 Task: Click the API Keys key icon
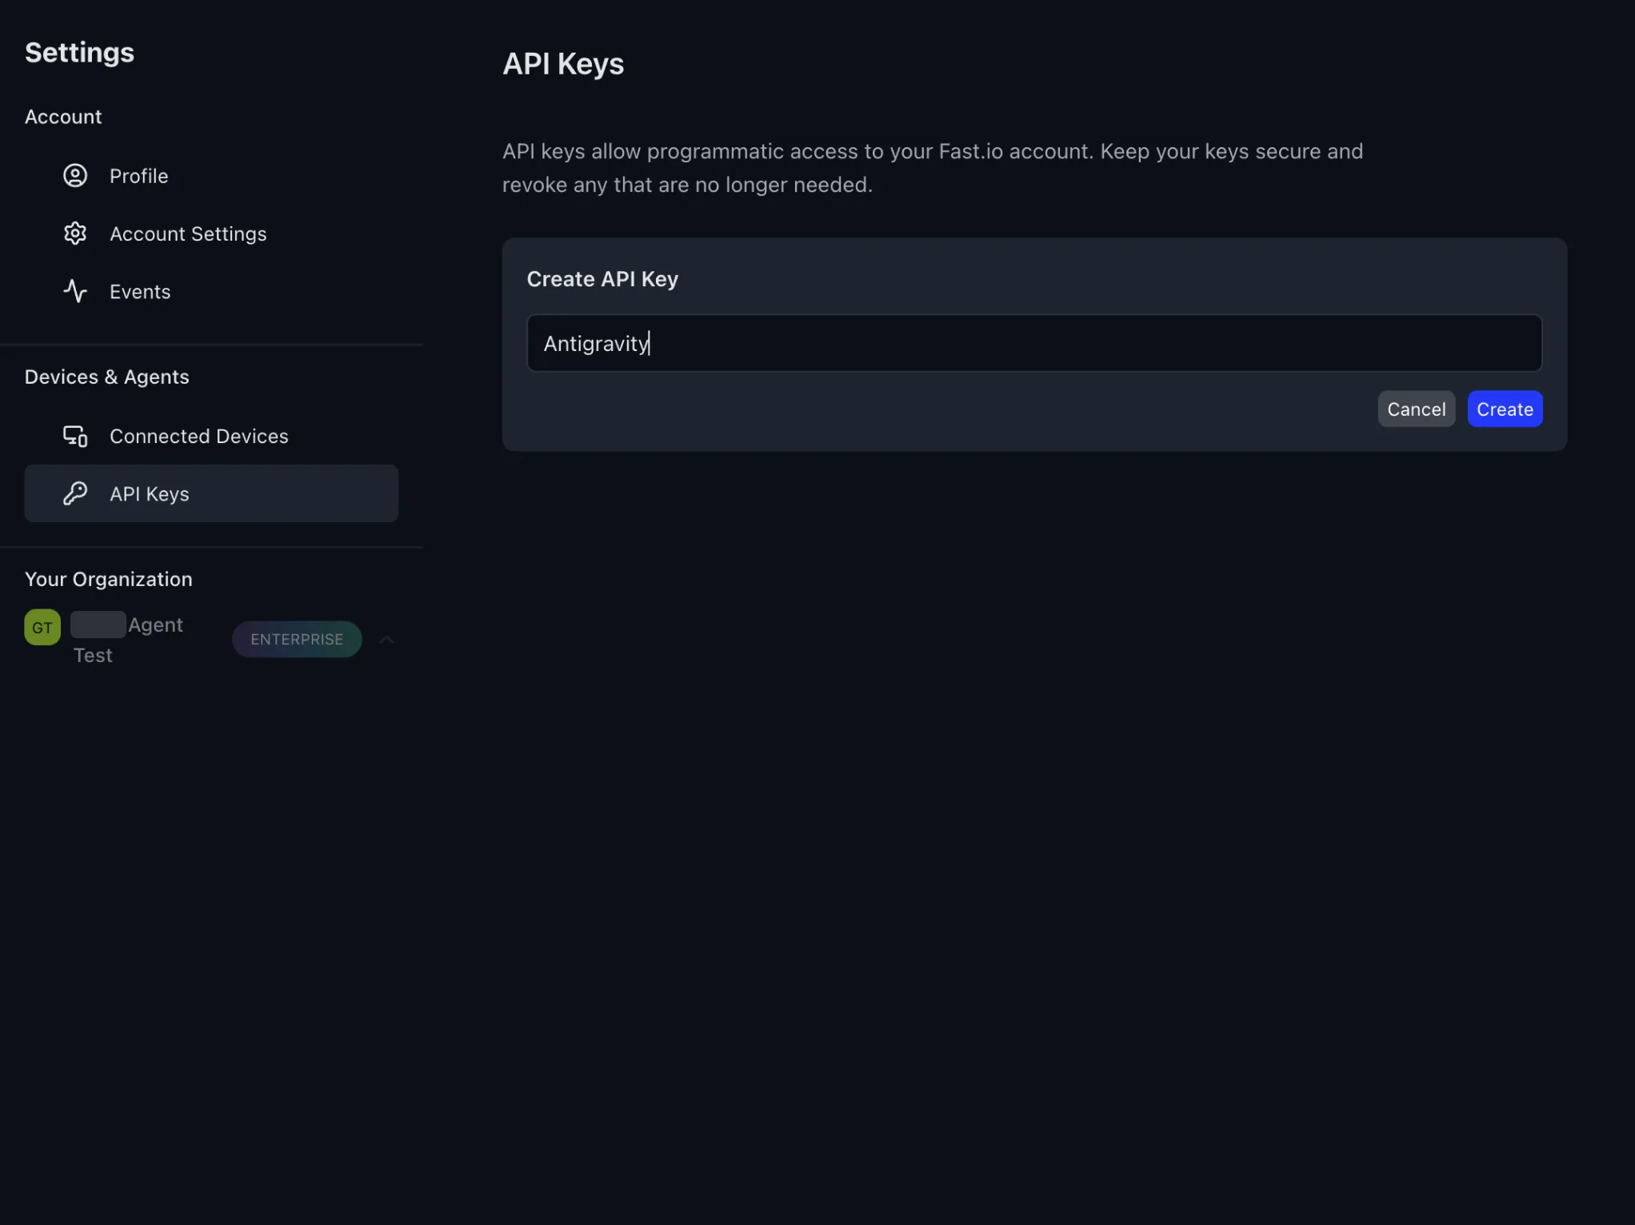[74, 493]
